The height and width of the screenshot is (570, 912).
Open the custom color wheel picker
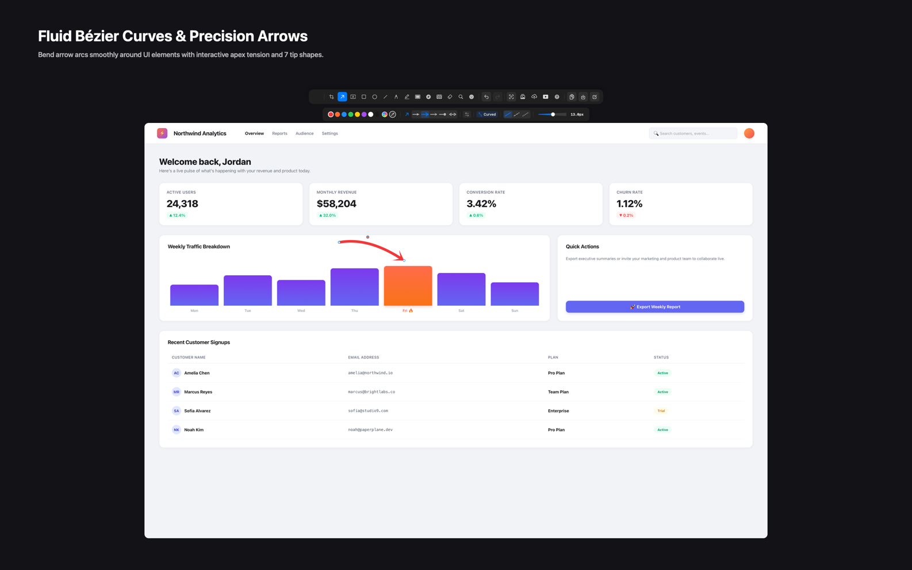point(384,114)
